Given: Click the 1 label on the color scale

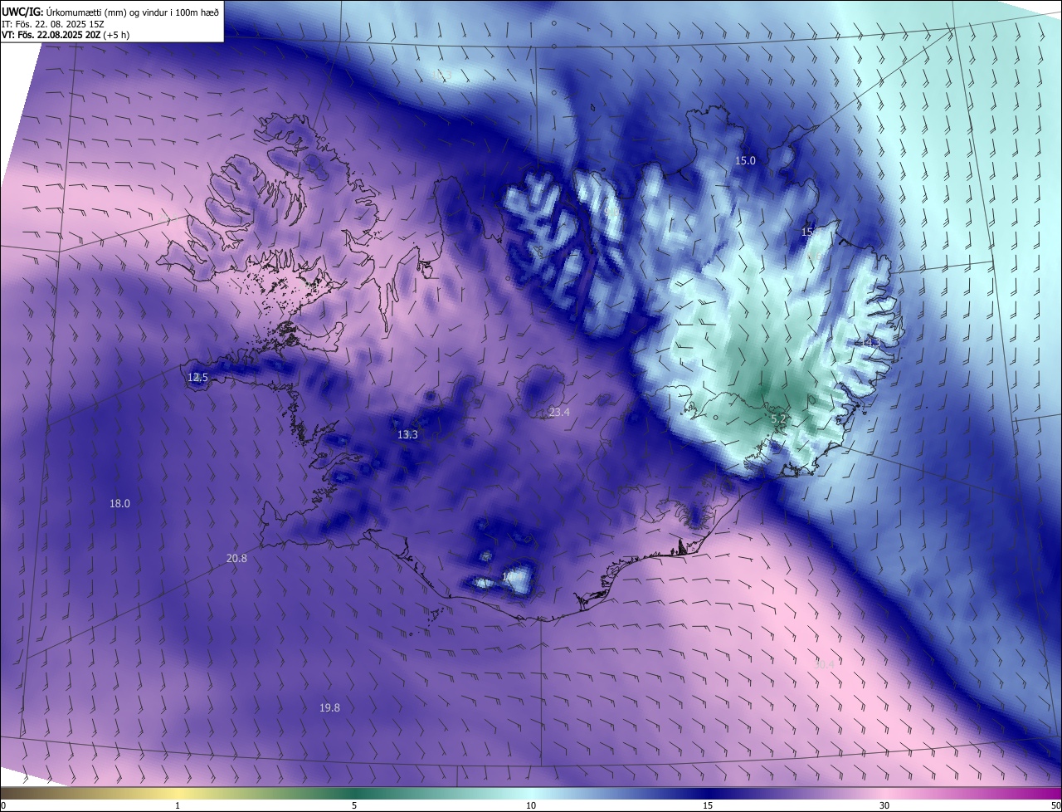Looking at the screenshot, I should [x=178, y=806].
